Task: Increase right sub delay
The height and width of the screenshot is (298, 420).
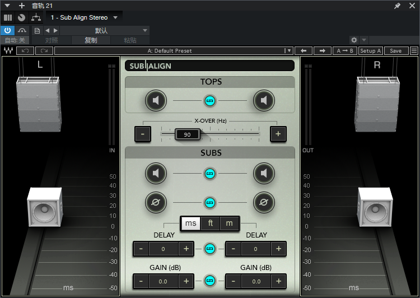Action: click(278, 249)
